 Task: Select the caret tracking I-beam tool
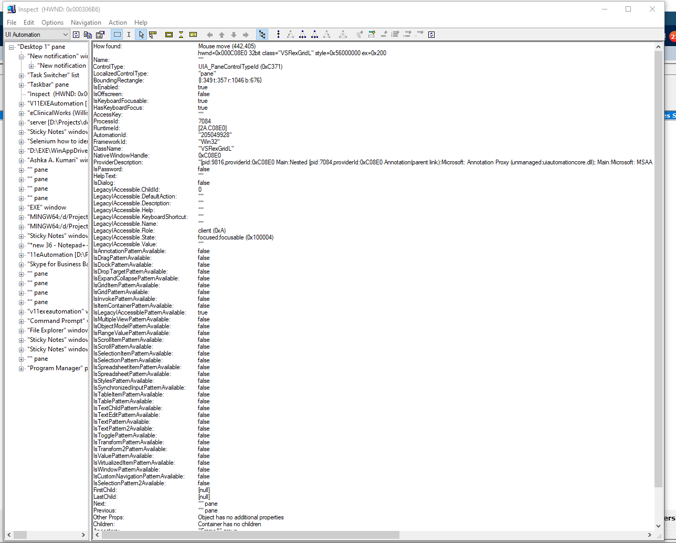click(x=129, y=34)
